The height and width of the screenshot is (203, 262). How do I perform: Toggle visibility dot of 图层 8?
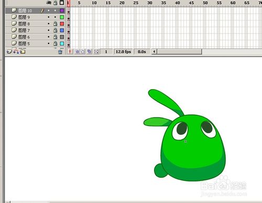[x=49, y=24]
